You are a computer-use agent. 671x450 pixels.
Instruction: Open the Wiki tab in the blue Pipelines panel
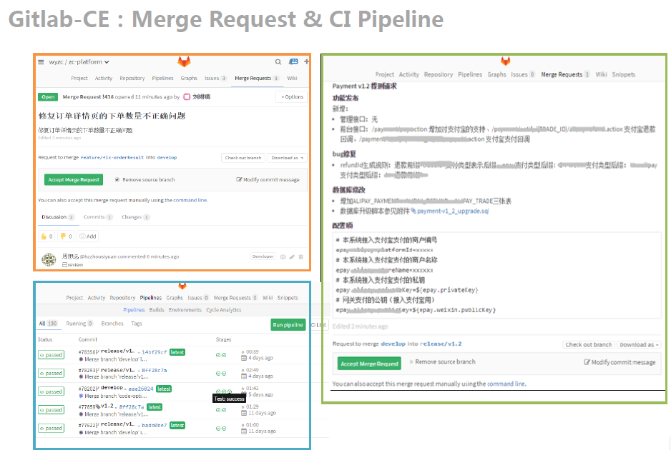[x=268, y=298]
